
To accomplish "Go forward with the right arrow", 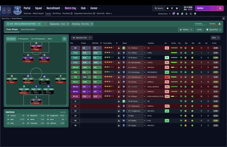I will coord(9,10).
